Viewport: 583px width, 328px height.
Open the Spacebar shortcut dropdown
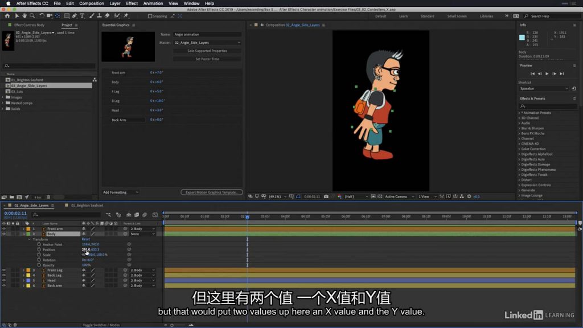(544, 88)
